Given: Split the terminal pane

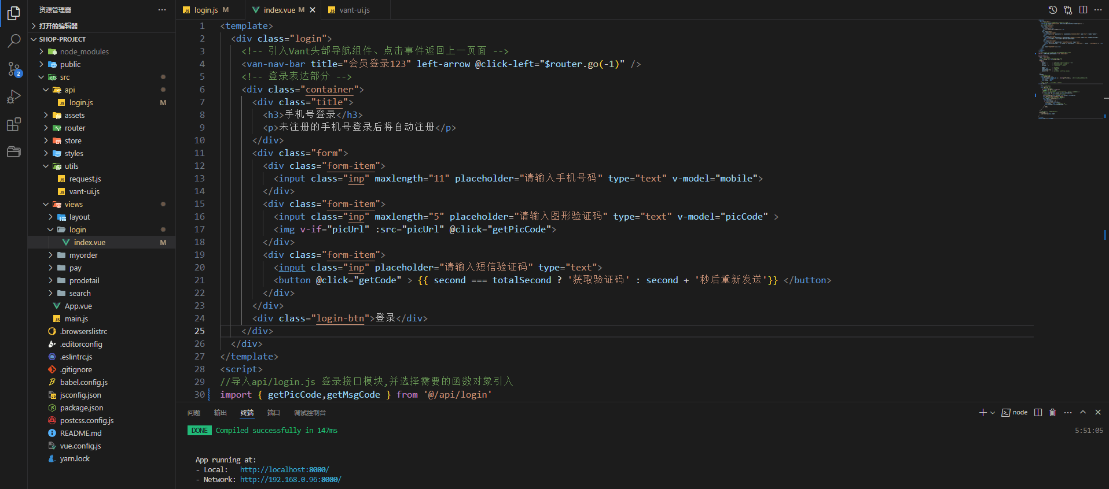Looking at the screenshot, I should pos(1038,412).
